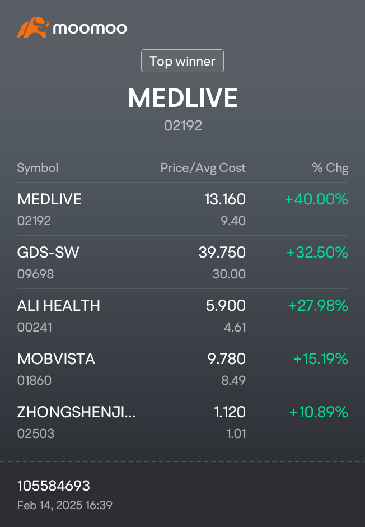Open the truncated ZHONGSHENJI... stock row
This screenshot has height=527, width=365.
tap(182, 422)
